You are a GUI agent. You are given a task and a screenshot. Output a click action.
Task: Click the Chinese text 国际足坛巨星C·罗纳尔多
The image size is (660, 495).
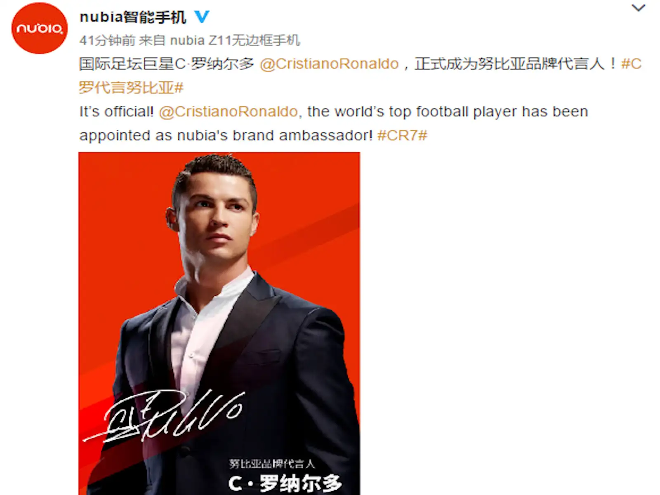[167, 64]
